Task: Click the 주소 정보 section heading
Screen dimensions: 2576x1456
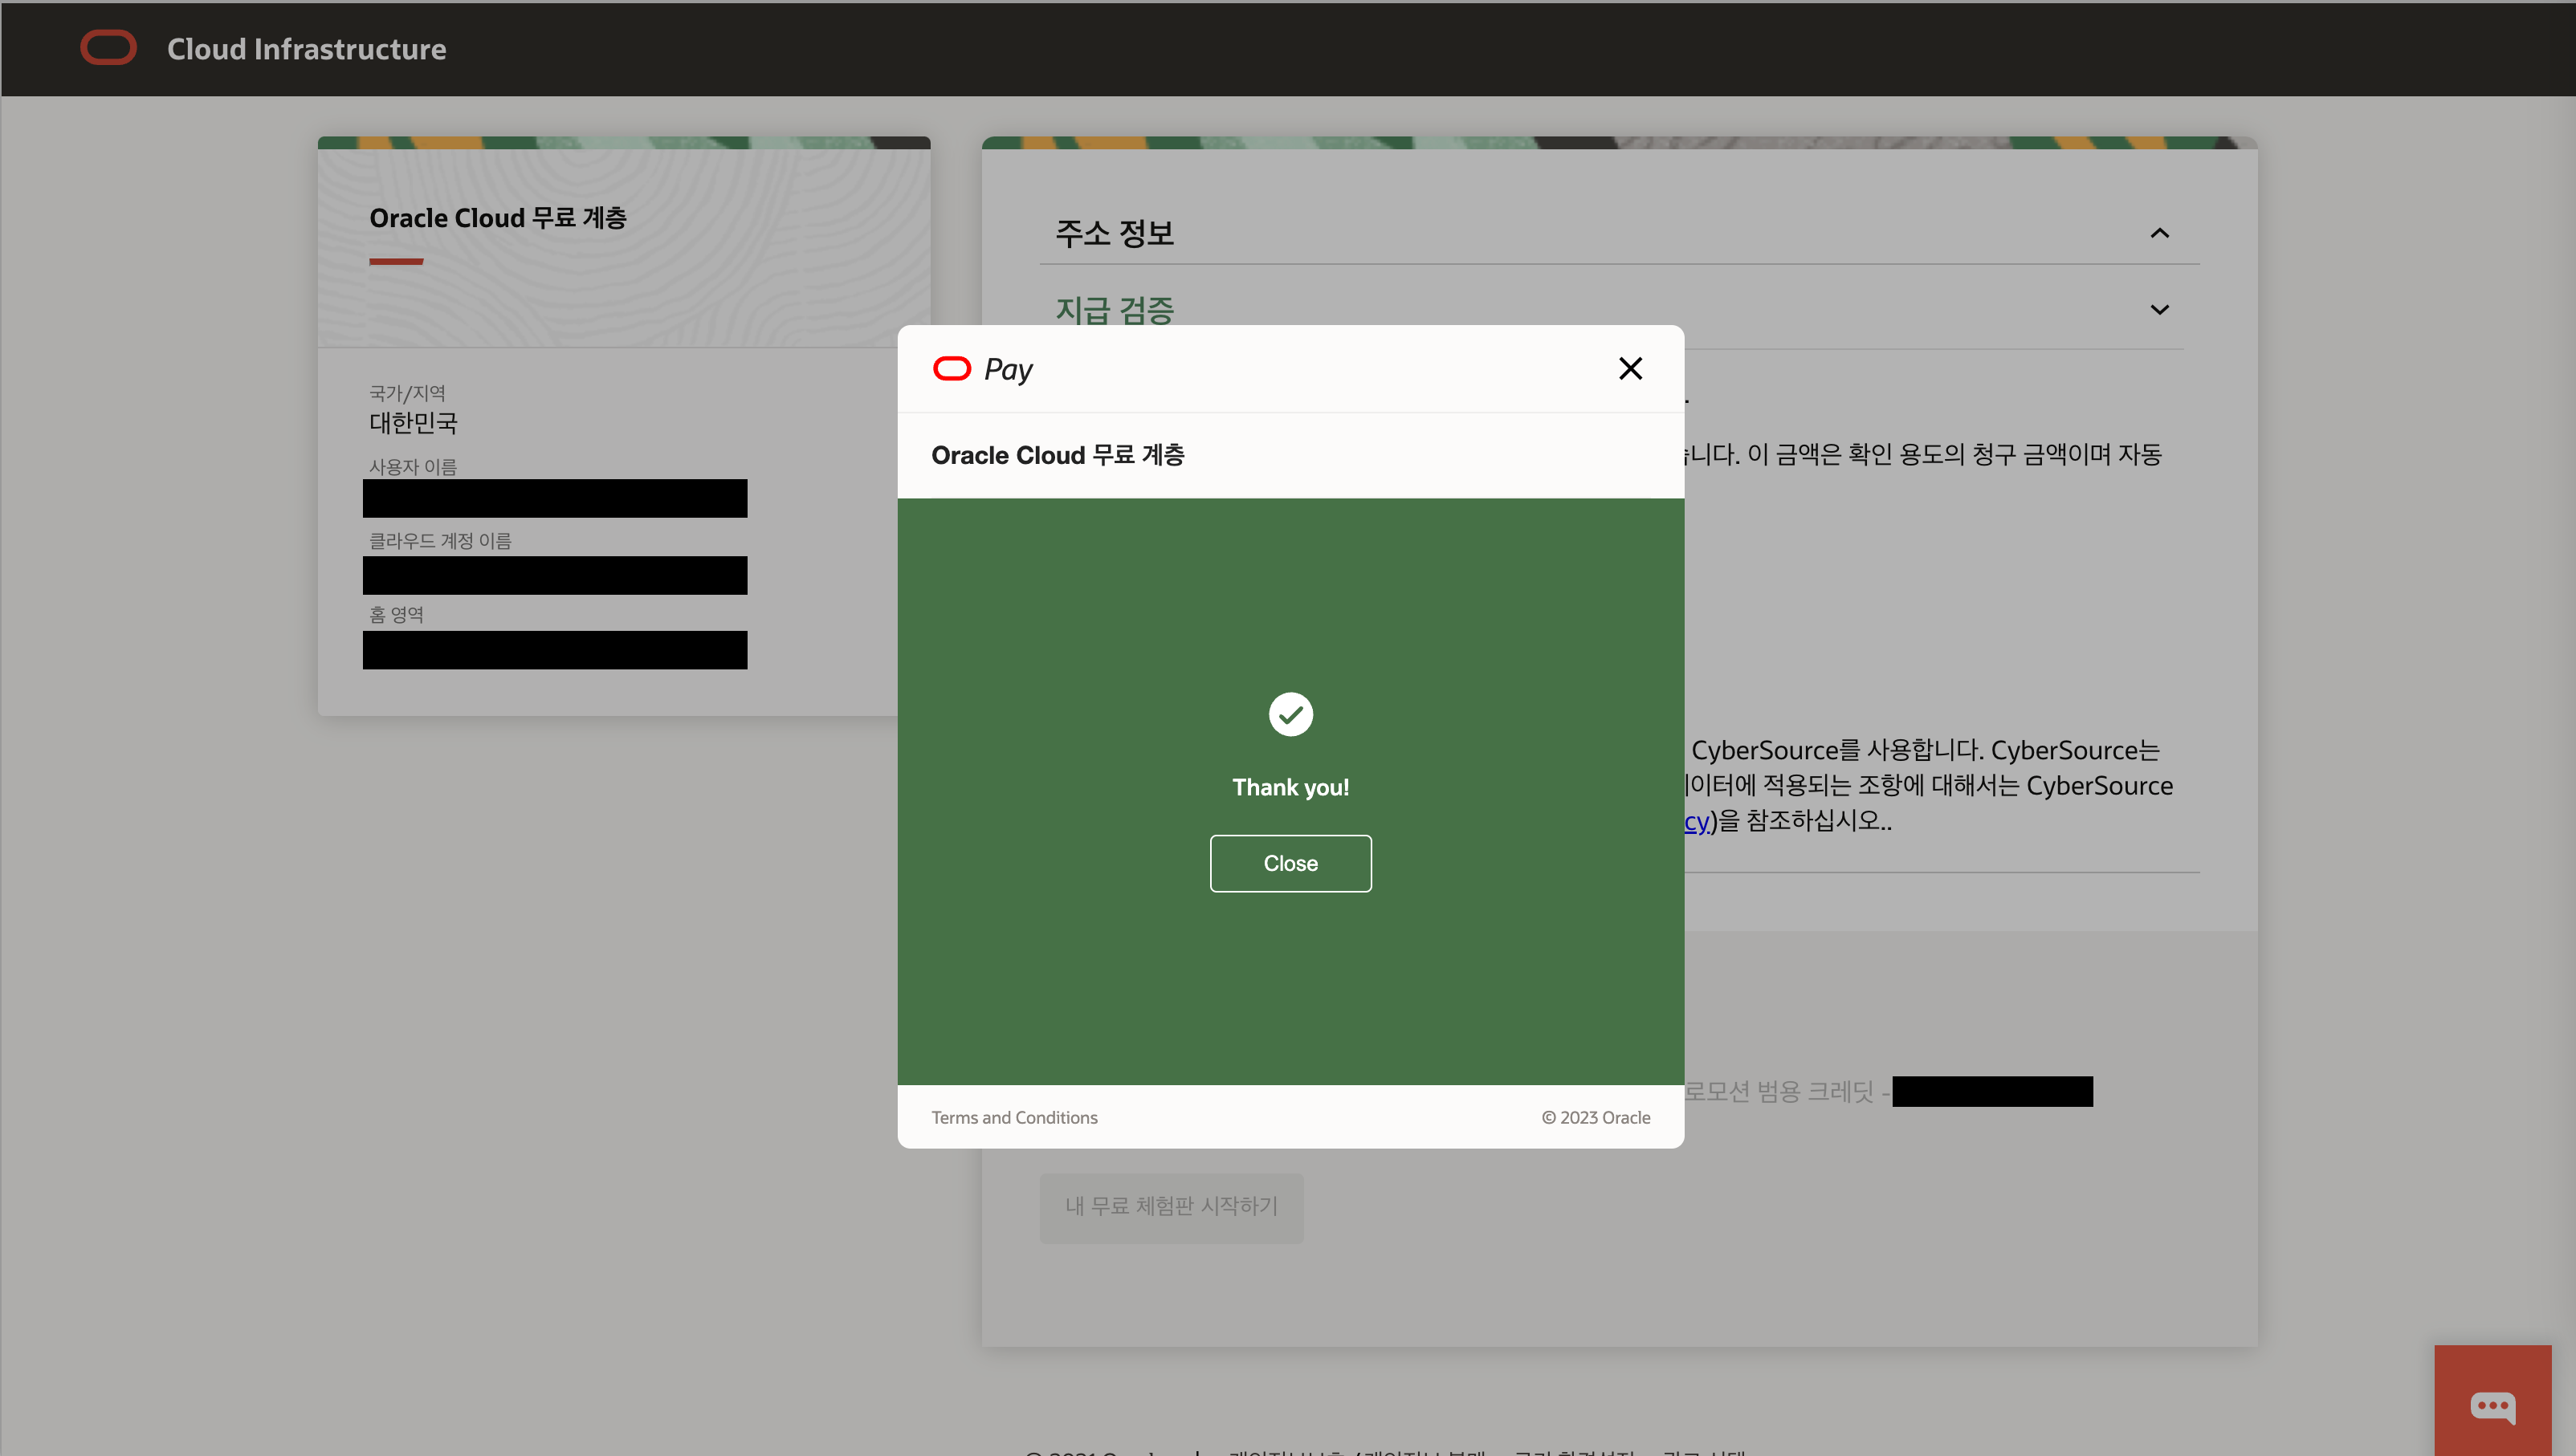Action: click(x=1114, y=233)
